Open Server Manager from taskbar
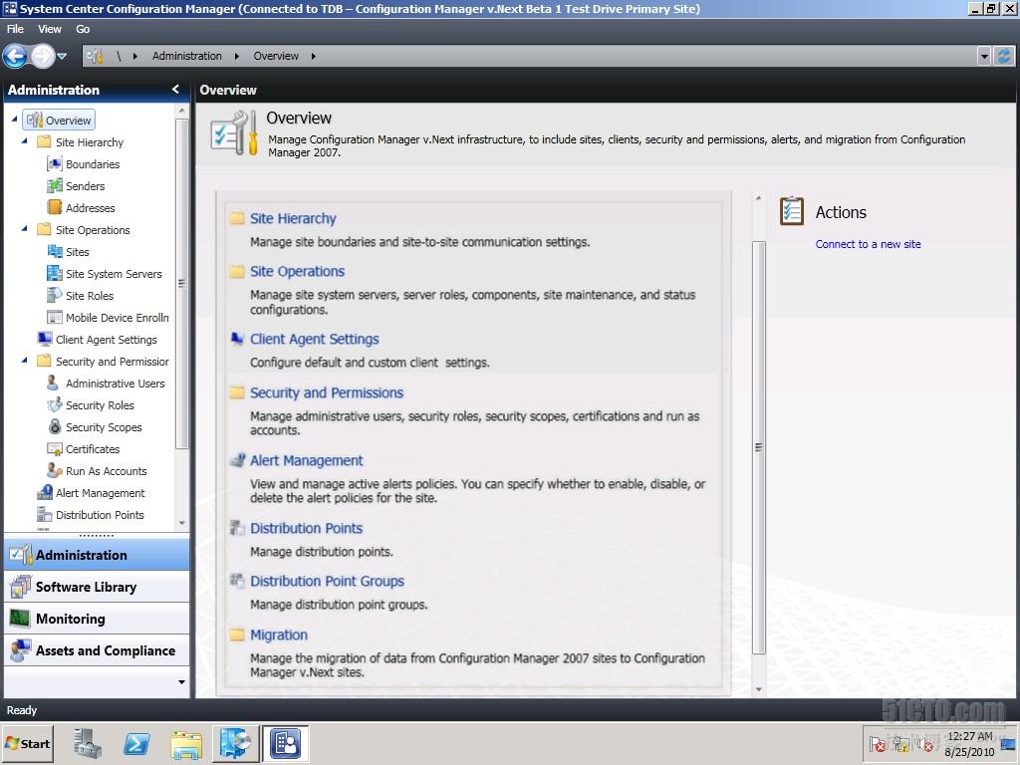1020x765 pixels. 88,743
